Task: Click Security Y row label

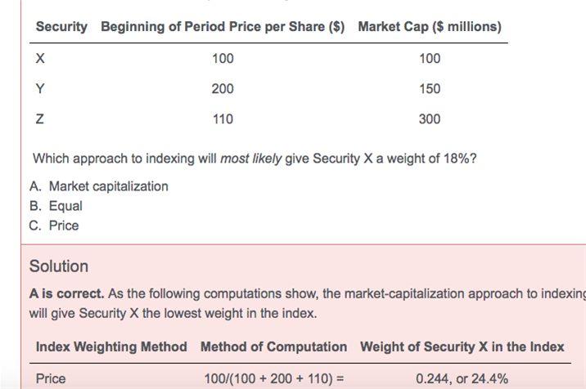Action: pos(40,89)
